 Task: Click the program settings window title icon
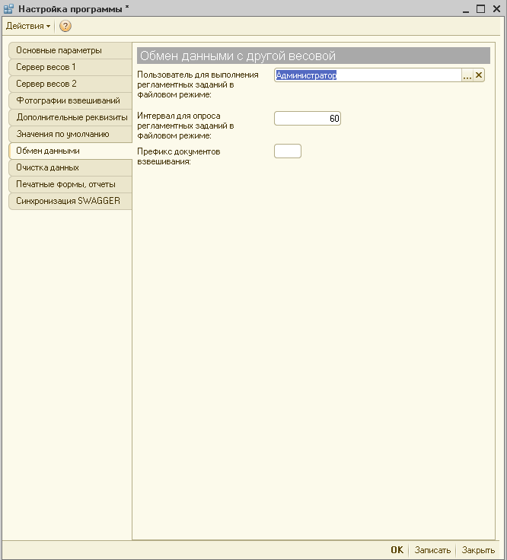point(8,8)
